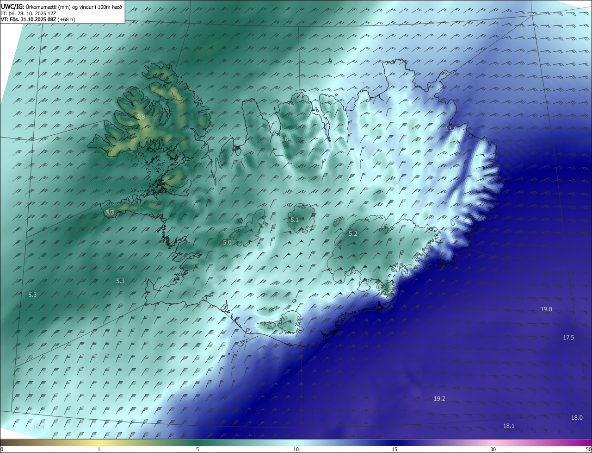Click the 13.0 value in northeast Iceland

click(x=451, y=129)
